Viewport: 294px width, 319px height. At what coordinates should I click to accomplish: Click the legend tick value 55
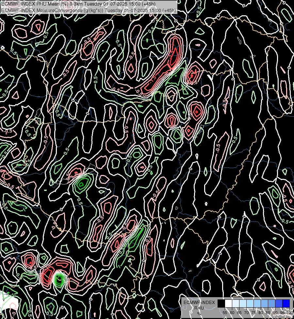pos(225,313)
